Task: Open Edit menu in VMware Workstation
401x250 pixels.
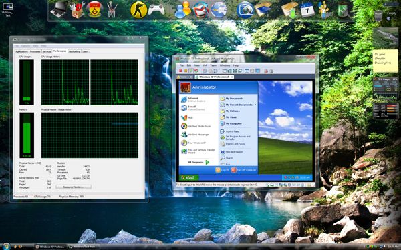Action: pyautogui.click(x=189, y=65)
